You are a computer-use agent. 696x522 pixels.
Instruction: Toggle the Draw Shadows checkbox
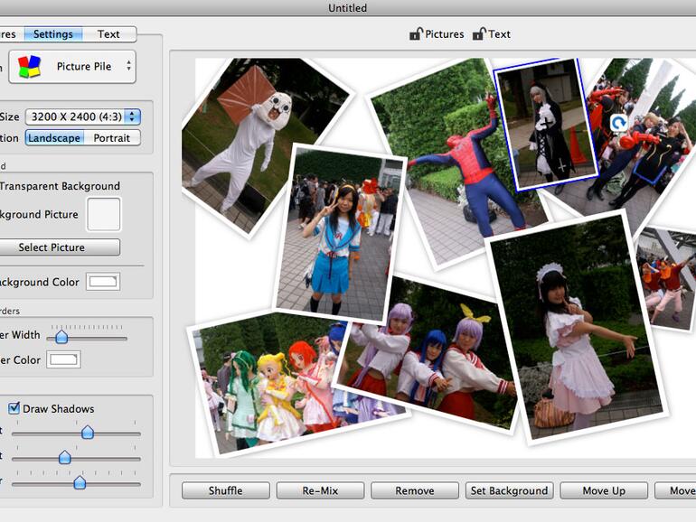click(x=14, y=409)
